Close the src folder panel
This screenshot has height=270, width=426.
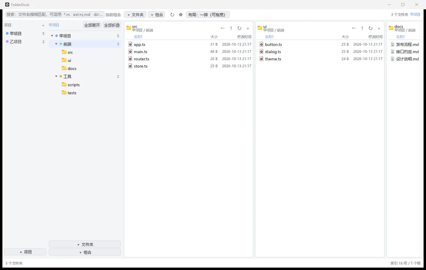[248, 28]
